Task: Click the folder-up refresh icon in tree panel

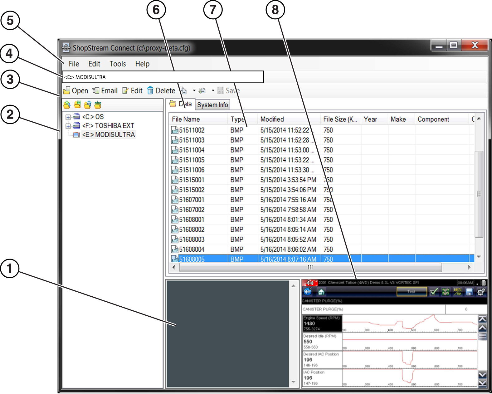Action: 67,105
